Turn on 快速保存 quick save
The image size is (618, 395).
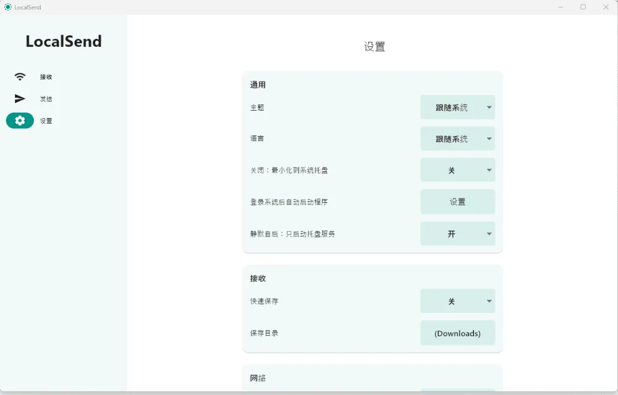[457, 300]
